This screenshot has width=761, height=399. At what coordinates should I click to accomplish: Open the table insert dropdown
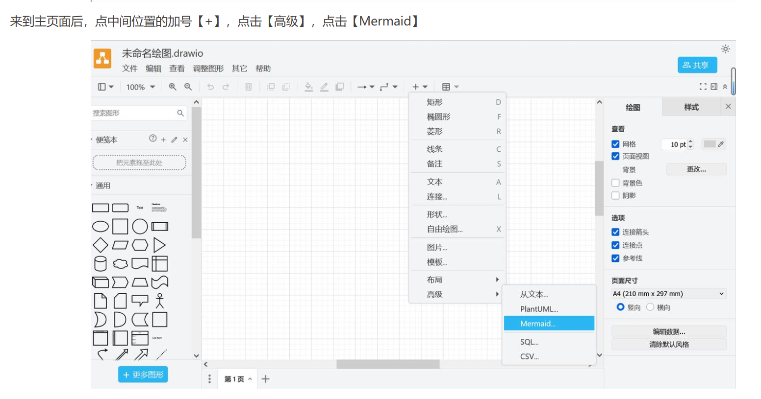(x=450, y=87)
